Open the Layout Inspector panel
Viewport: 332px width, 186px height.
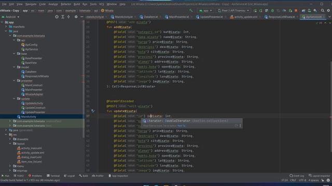319,176
